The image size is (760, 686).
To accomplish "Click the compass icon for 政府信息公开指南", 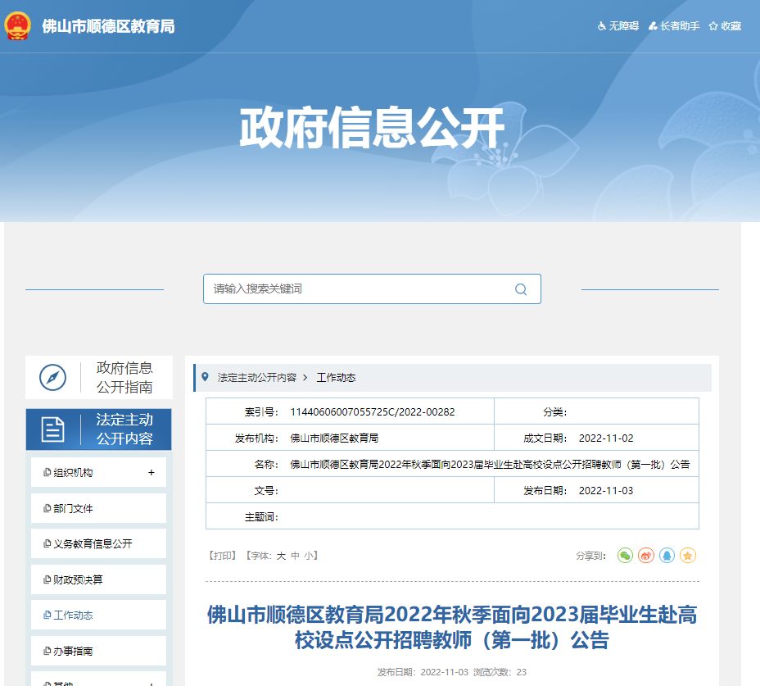I will (53, 378).
